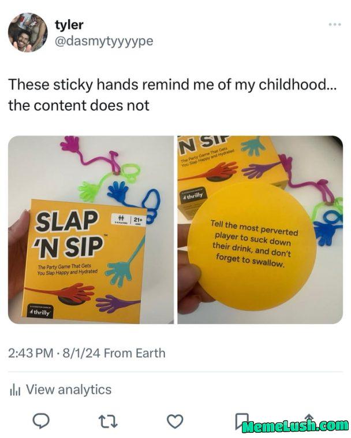Click the MemeLush.com watermark
This screenshot has height=438, width=351.
point(296,426)
